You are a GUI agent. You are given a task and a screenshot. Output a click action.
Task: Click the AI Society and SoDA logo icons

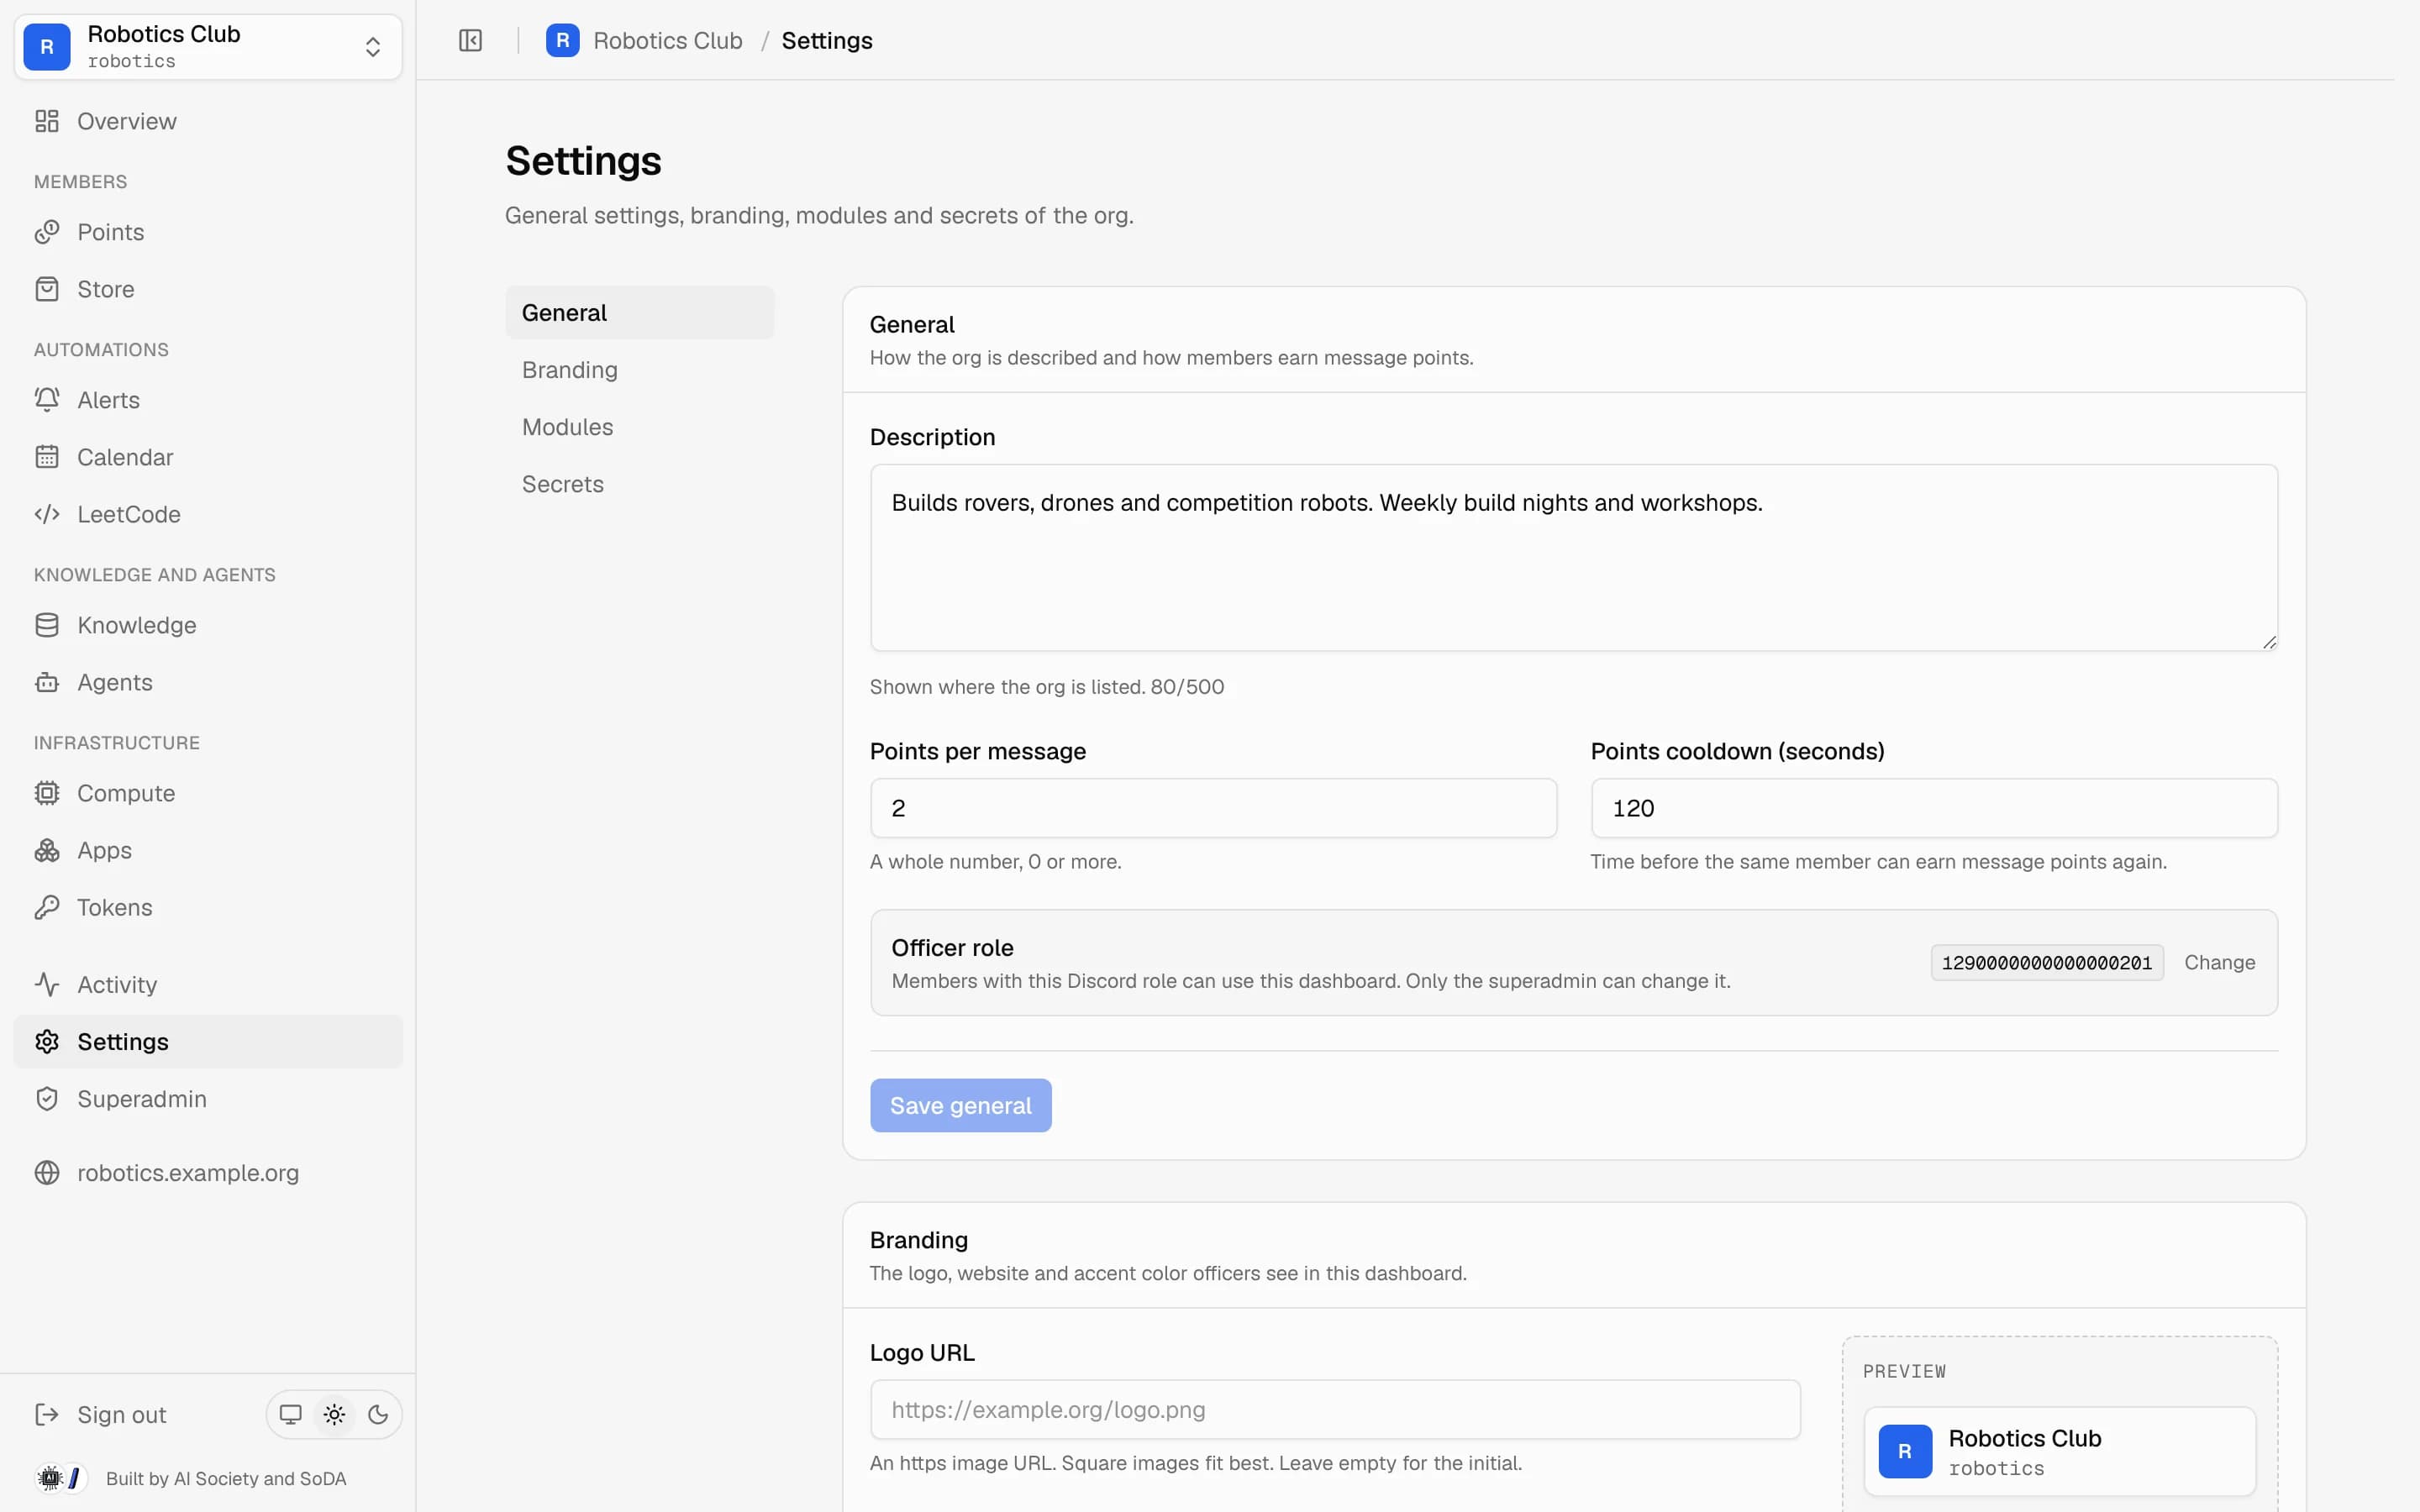(60, 1478)
